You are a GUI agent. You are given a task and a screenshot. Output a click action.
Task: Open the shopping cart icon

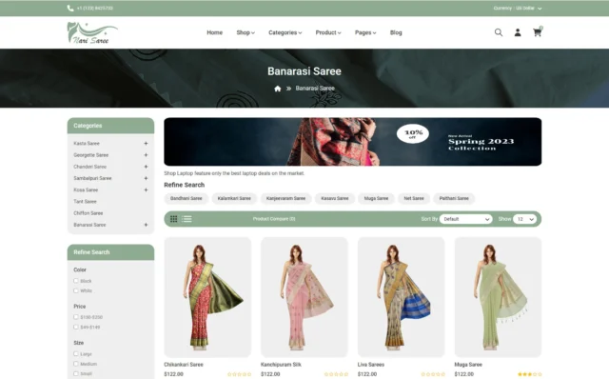pos(537,32)
